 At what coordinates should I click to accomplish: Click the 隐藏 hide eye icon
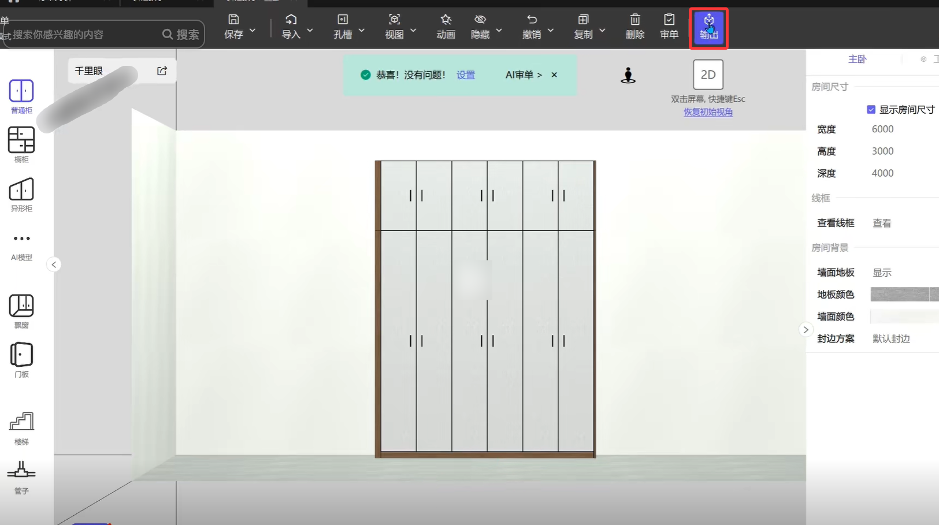[480, 20]
